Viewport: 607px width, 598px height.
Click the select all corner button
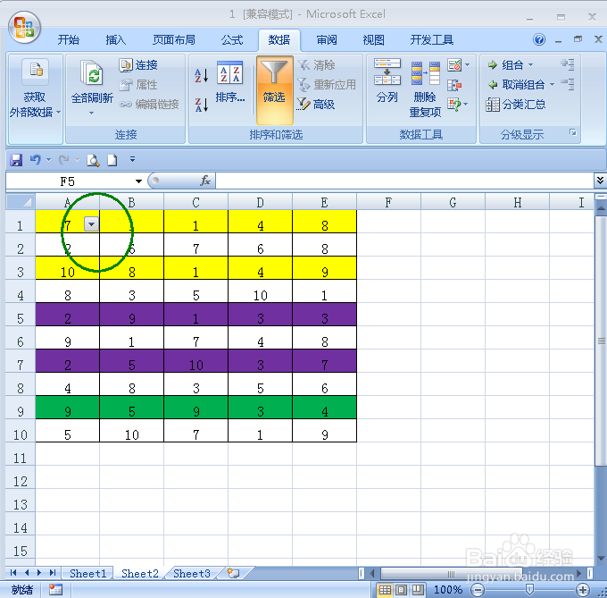tap(21, 201)
